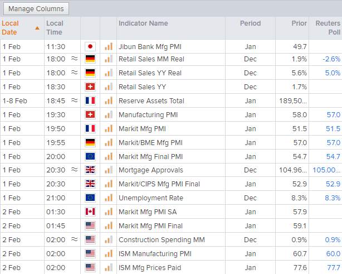Click importance bars on Markit/BME Mfg PMI row
Viewport: 342px width, 274px height.
[109, 142]
